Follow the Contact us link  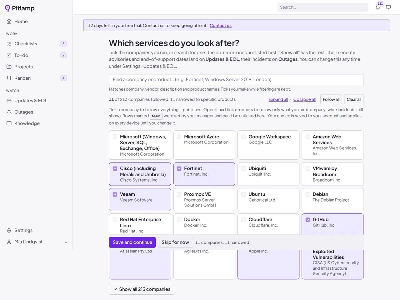(x=221, y=26)
